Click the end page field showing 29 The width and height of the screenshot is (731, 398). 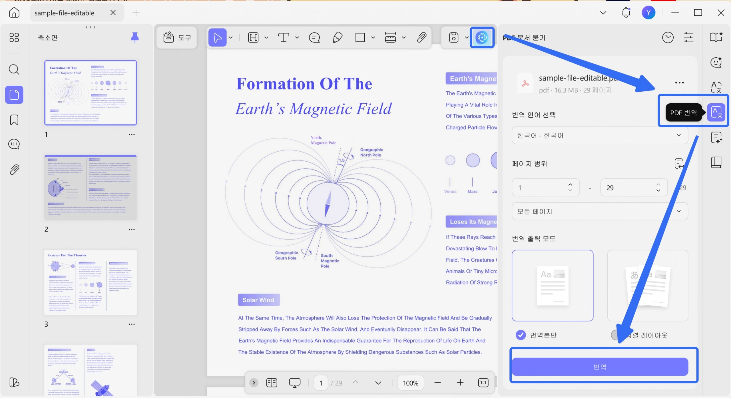(x=634, y=188)
